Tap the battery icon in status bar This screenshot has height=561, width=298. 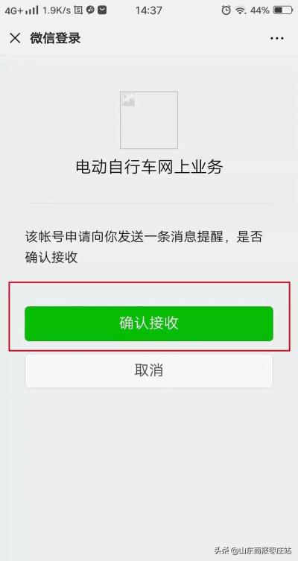click(x=283, y=10)
